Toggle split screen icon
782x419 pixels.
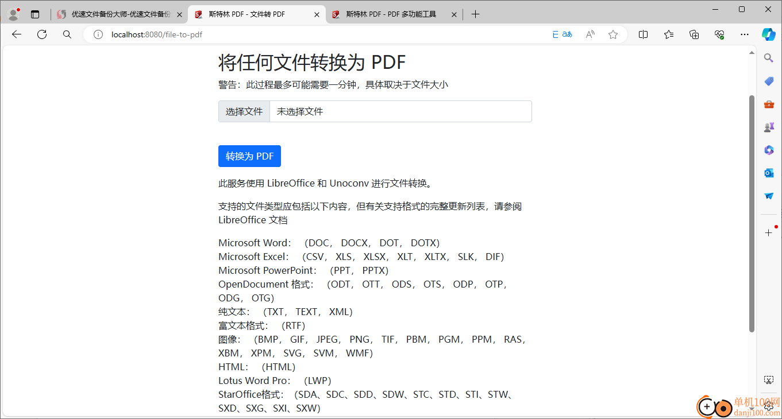click(x=644, y=34)
